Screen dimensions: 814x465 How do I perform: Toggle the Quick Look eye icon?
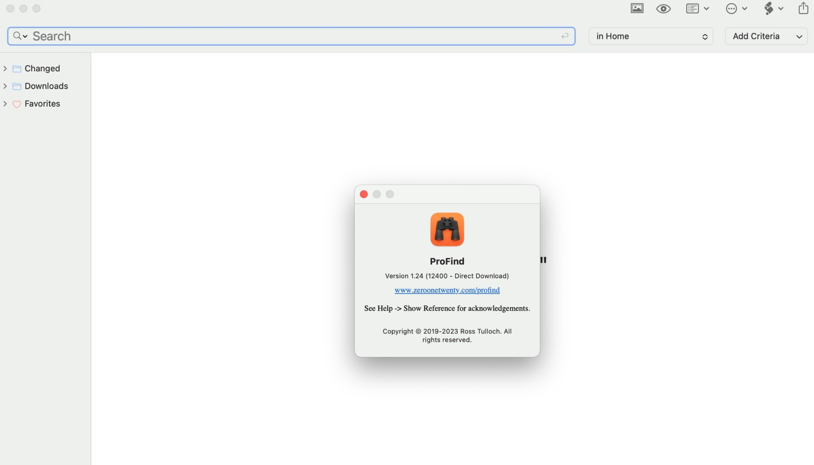pos(663,9)
